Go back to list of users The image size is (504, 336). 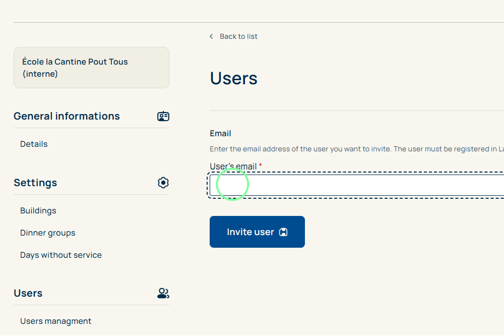click(x=238, y=36)
